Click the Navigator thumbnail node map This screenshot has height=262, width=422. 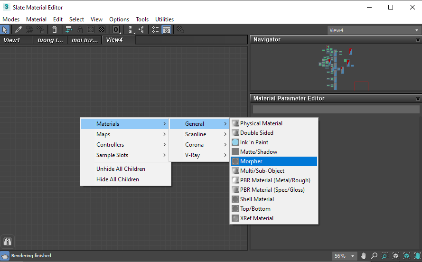pyautogui.click(x=335, y=67)
